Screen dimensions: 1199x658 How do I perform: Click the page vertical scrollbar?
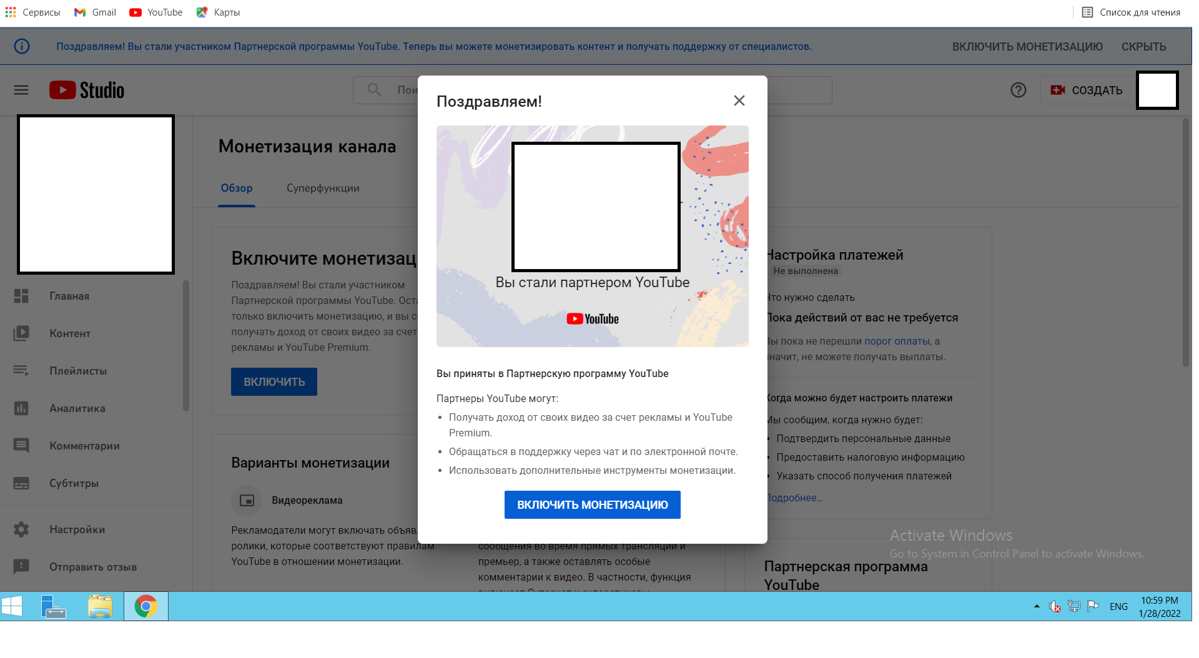click(x=1186, y=243)
